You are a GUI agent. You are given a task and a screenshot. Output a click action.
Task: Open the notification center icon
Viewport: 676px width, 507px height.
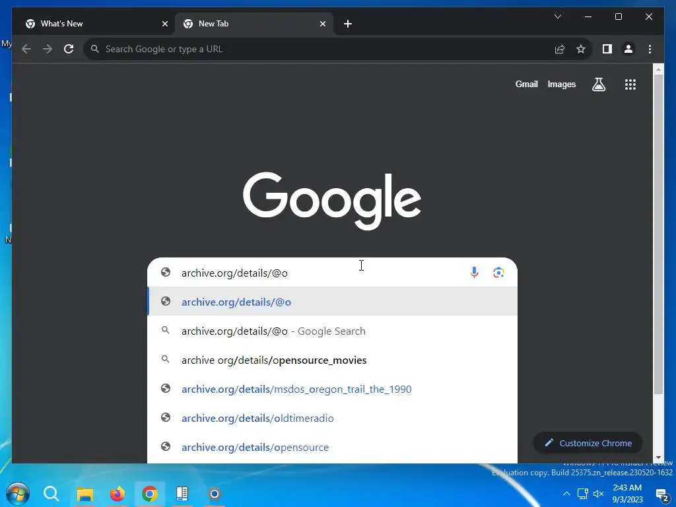tap(662, 495)
